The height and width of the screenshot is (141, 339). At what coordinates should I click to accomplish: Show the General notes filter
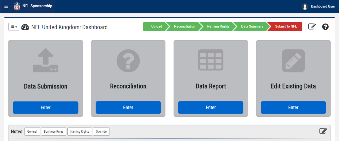coord(32,132)
